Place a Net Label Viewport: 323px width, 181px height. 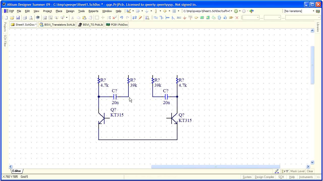tap(179, 18)
